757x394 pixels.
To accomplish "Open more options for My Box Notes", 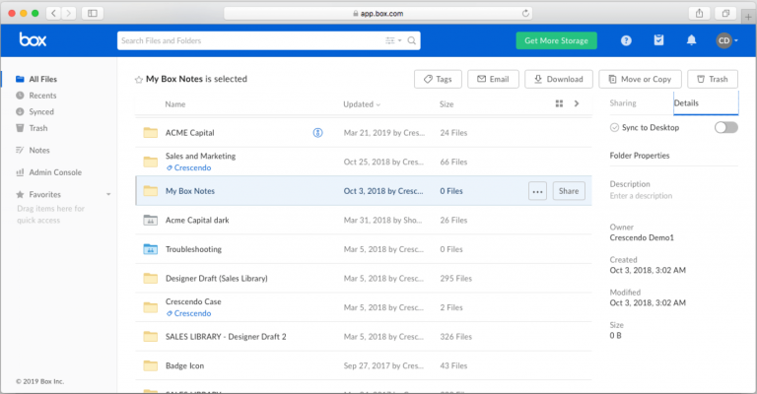I will pos(537,191).
